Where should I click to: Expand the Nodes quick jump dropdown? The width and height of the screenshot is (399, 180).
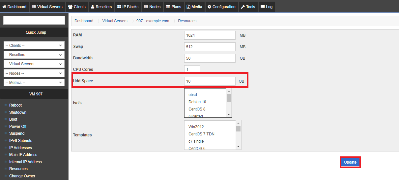coord(34,73)
